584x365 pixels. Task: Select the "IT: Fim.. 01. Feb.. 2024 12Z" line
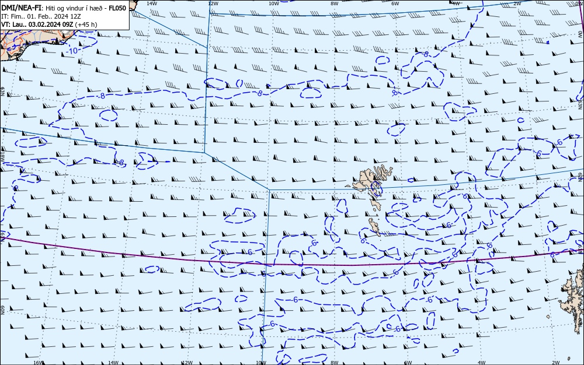[41, 16]
